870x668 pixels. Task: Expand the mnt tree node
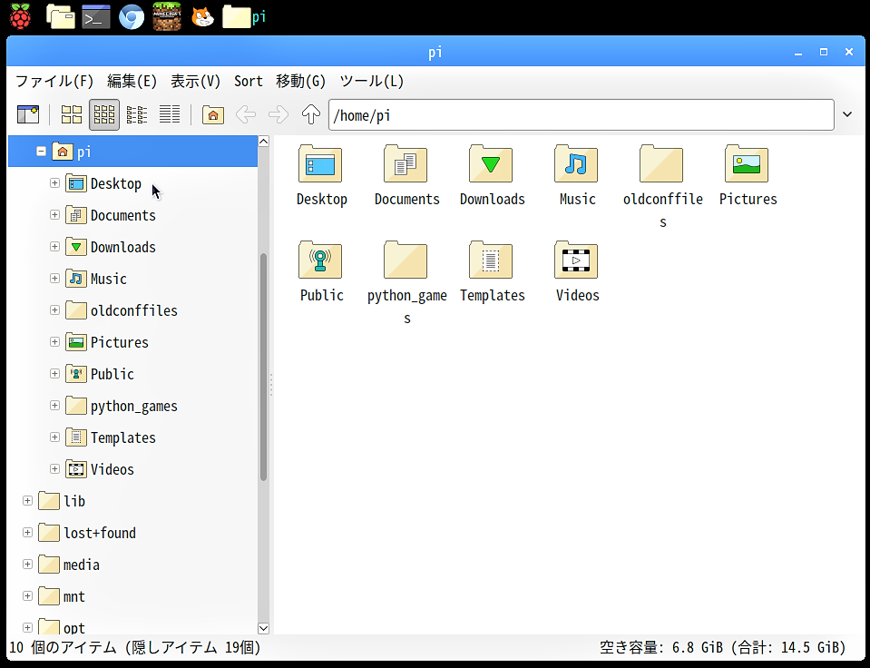[x=27, y=595]
